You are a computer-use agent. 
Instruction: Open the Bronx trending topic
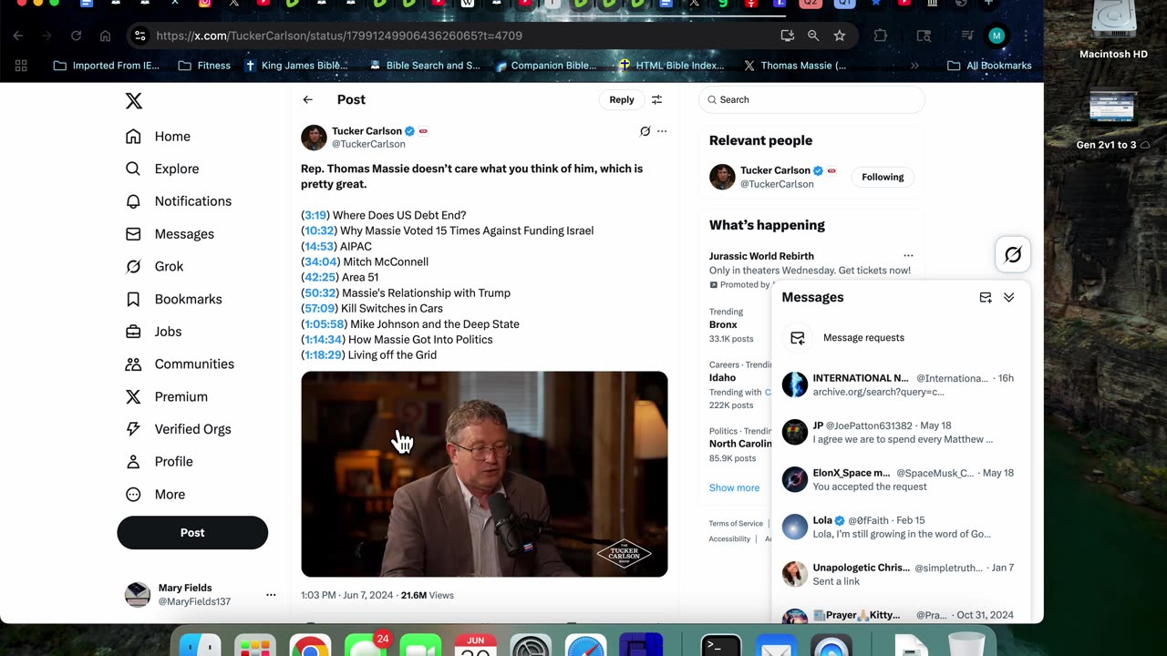coord(723,324)
